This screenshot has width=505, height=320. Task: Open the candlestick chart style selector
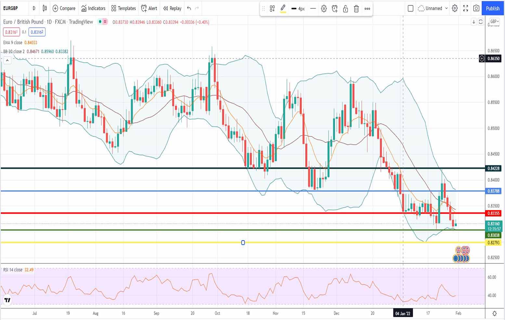pos(45,8)
